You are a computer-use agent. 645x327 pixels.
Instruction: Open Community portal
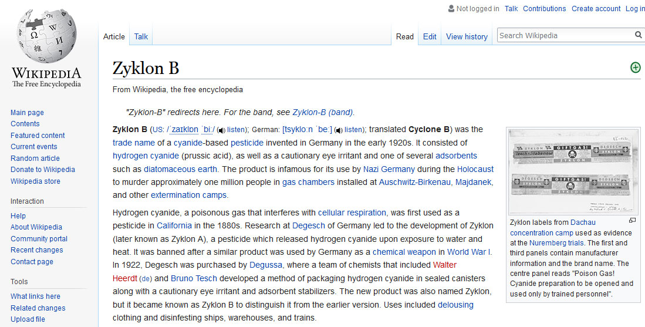(39, 238)
